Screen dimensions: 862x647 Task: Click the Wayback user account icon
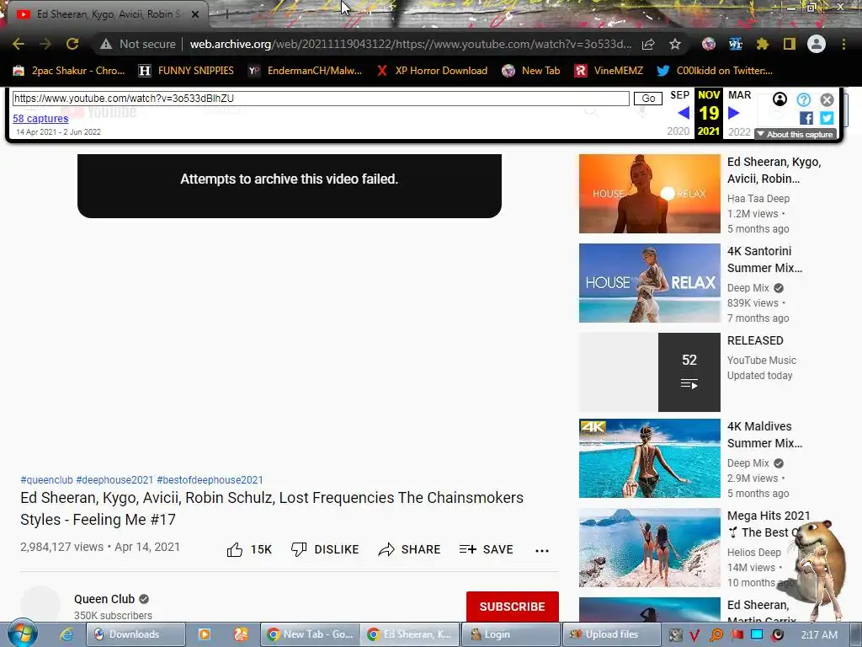pyautogui.click(x=780, y=99)
